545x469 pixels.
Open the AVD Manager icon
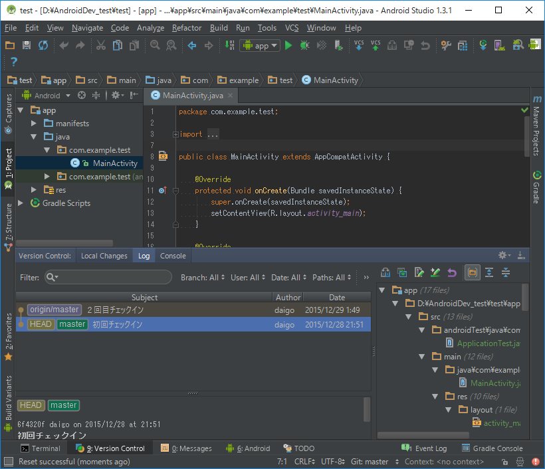click(499, 45)
